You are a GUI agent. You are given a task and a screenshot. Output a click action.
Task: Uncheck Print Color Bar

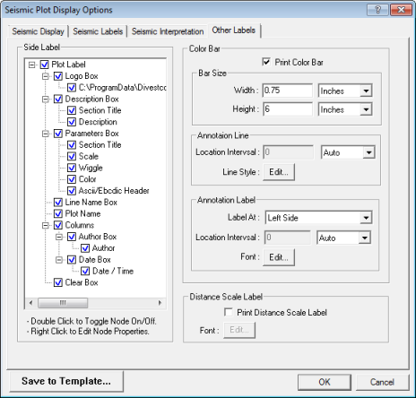pos(266,62)
